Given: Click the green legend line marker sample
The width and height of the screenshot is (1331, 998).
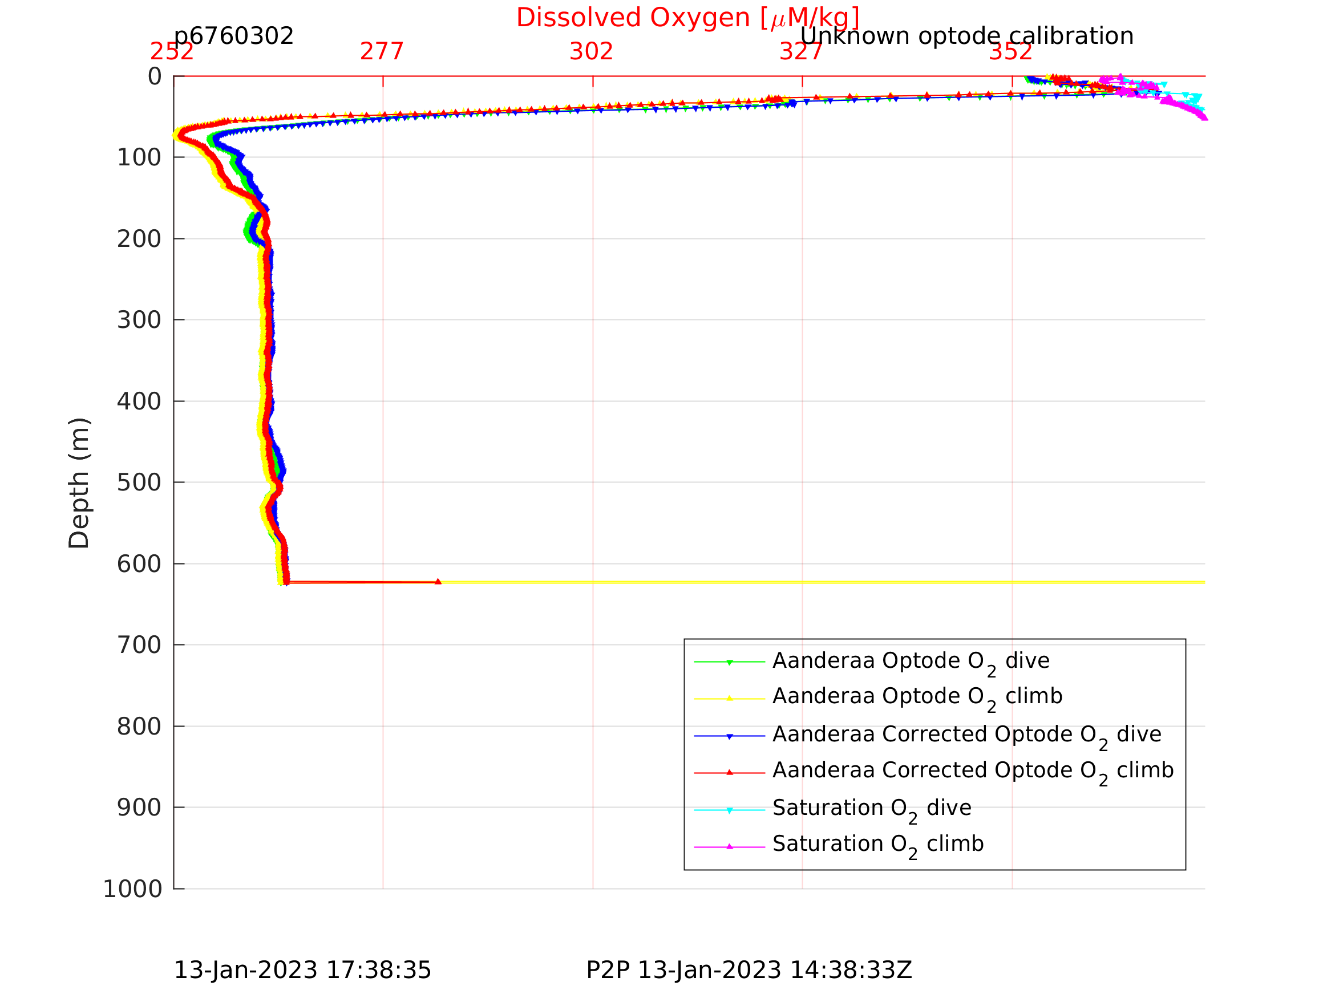Looking at the screenshot, I should [729, 662].
